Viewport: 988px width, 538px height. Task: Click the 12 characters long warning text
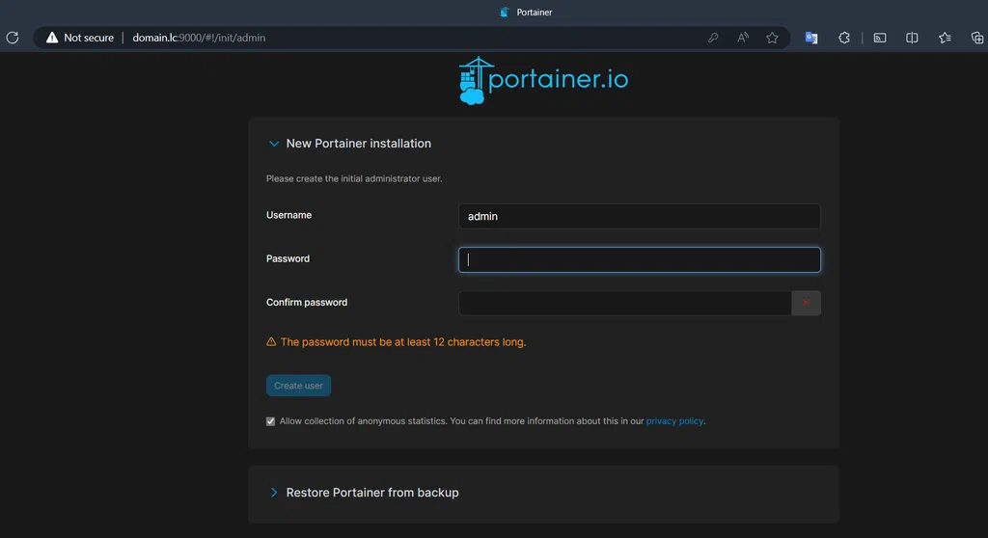tap(403, 342)
